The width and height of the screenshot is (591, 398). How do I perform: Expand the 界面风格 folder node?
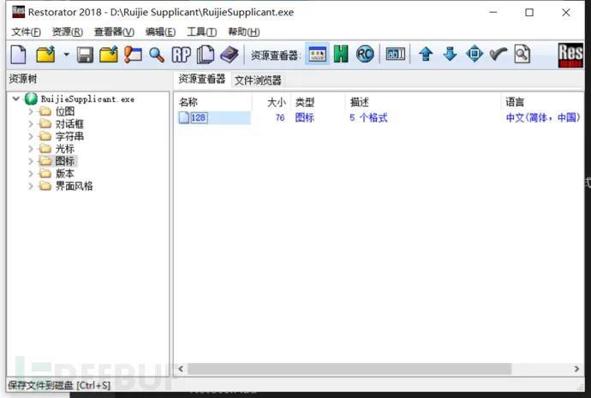[x=31, y=186]
